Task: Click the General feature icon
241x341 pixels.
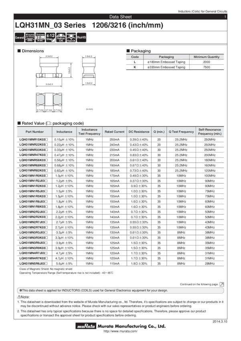Action: click(x=19, y=37)
